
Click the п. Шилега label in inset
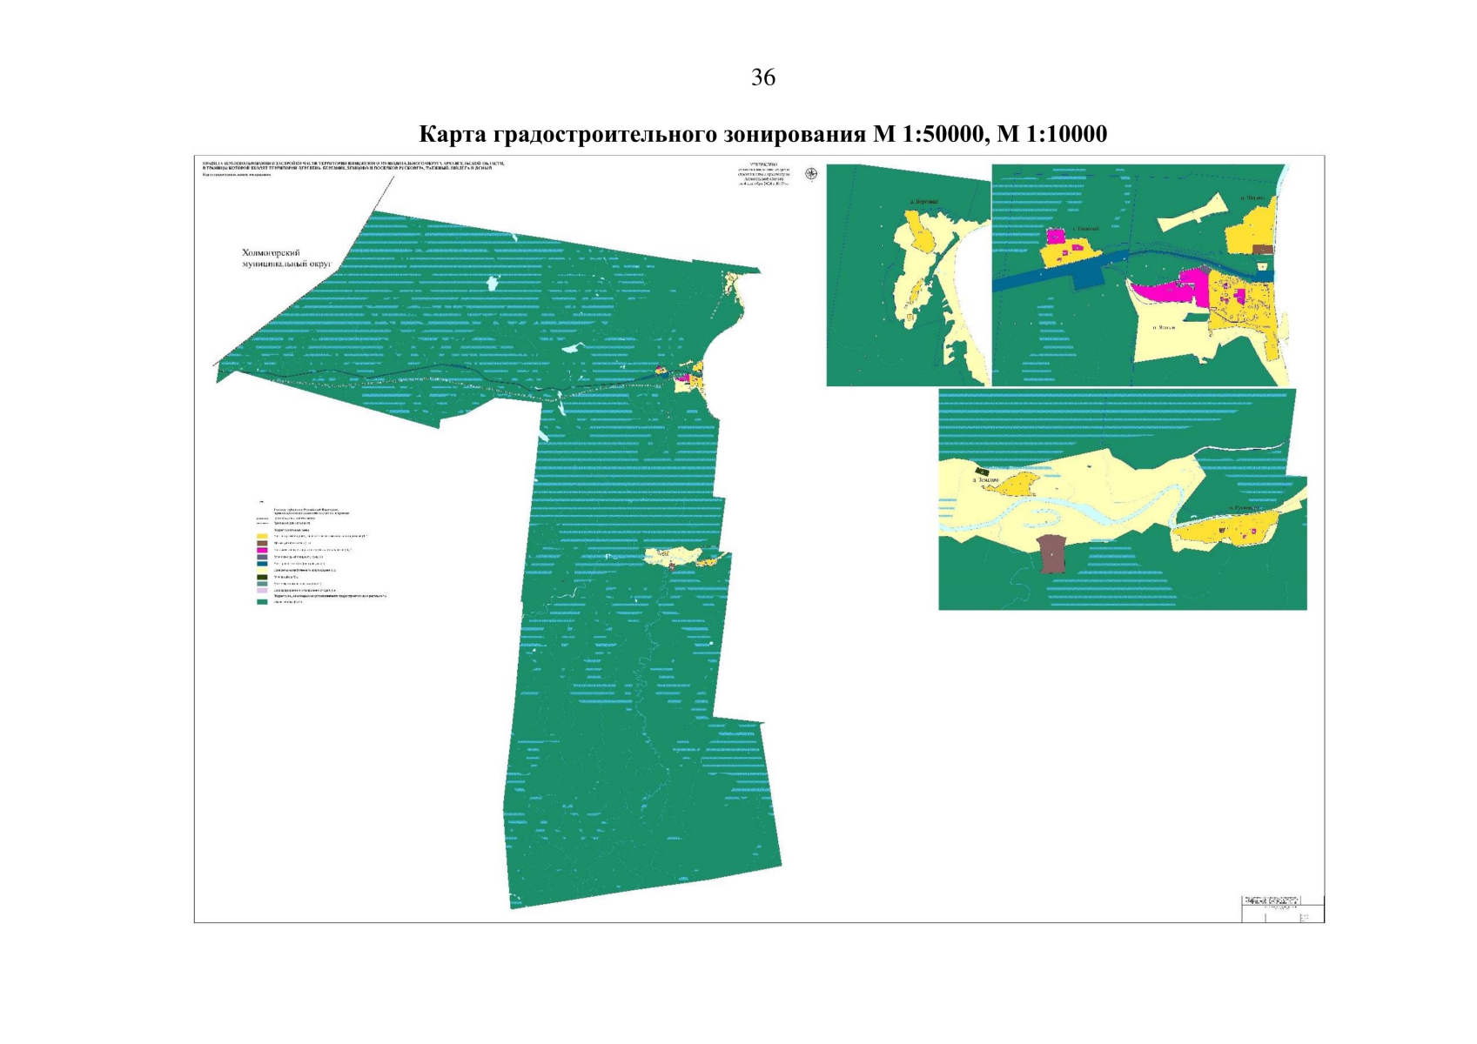(1252, 198)
